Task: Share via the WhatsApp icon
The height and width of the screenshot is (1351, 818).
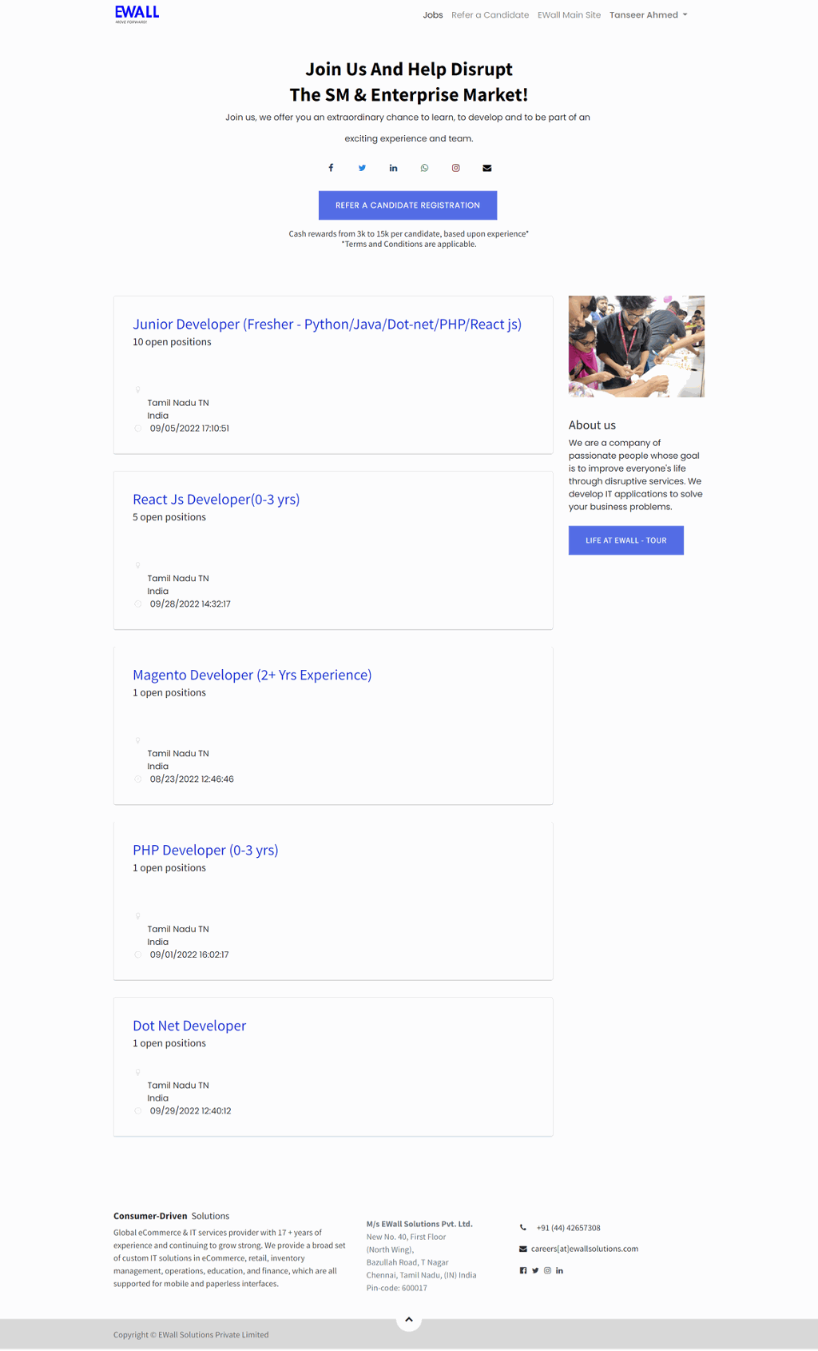Action: pos(424,168)
